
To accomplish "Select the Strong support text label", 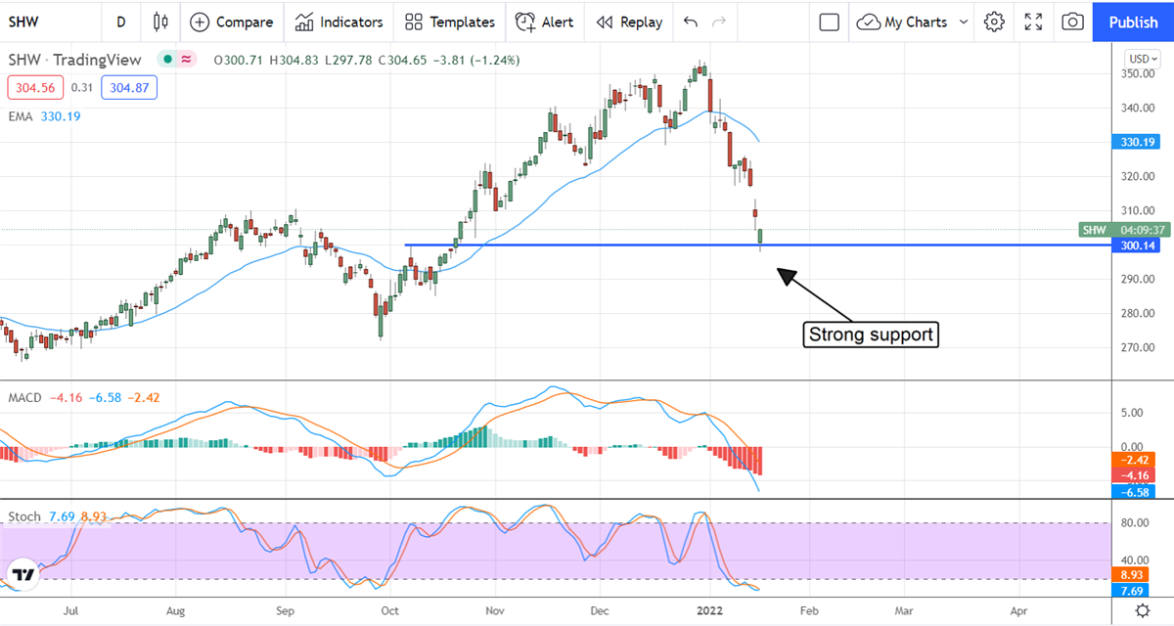I will tap(872, 335).
